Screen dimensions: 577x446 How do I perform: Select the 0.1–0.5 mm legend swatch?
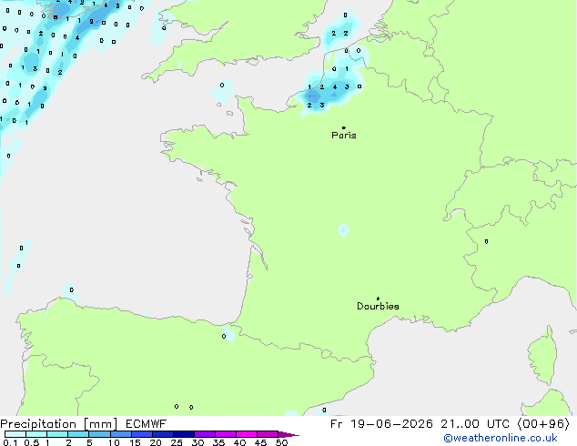(15, 434)
